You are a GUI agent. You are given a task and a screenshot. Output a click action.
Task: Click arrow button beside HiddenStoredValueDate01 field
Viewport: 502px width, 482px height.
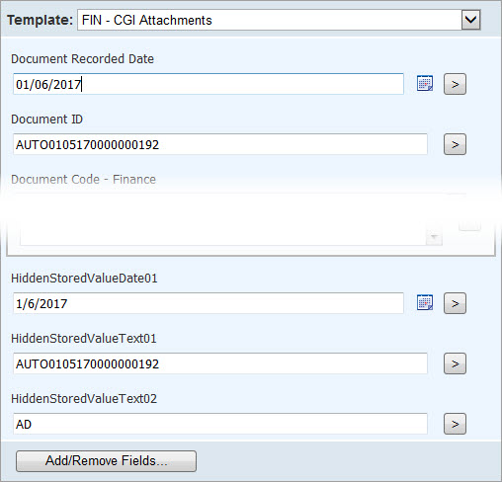(455, 303)
